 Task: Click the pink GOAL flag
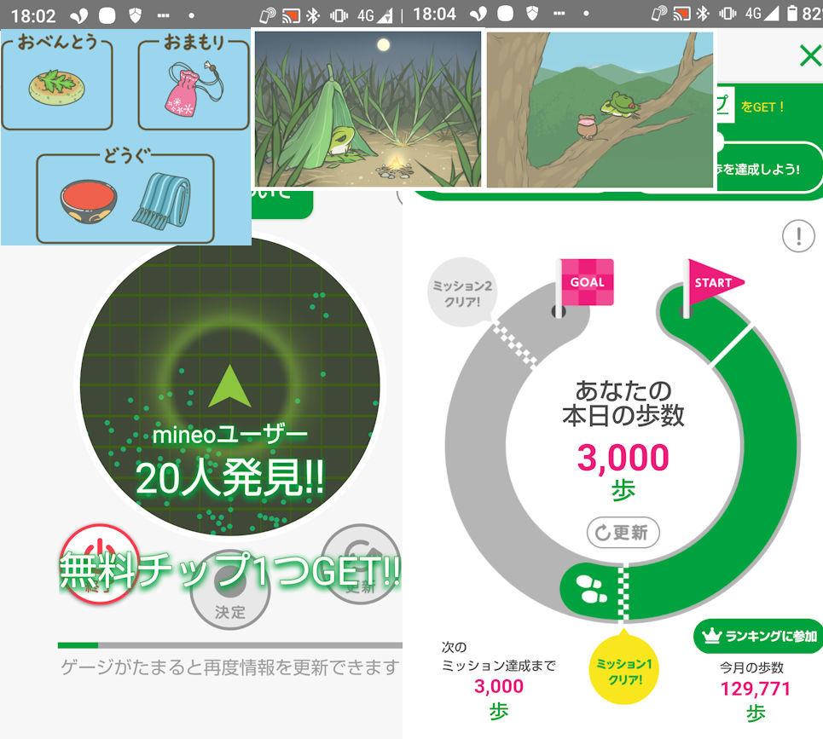coord(585,283)
